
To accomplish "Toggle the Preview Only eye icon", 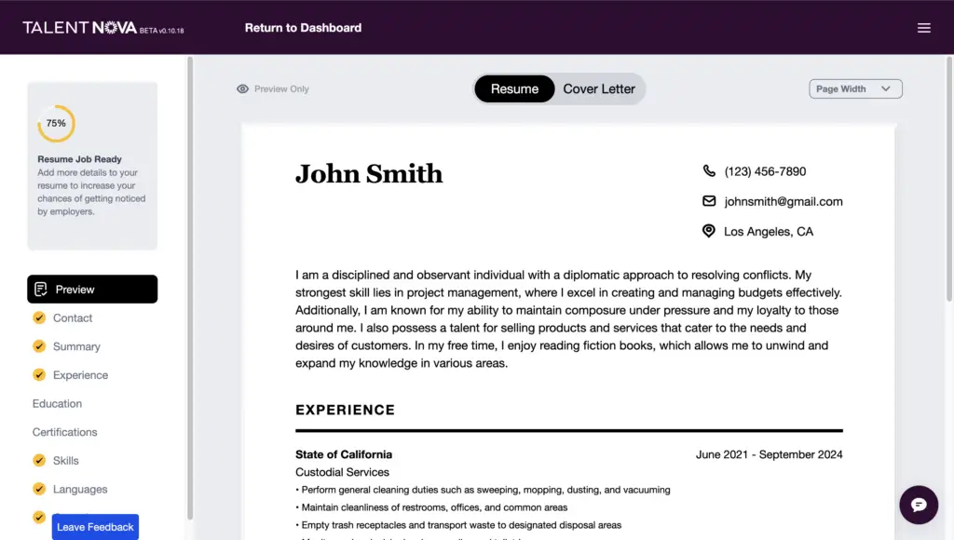I will [x=242, y=88].
